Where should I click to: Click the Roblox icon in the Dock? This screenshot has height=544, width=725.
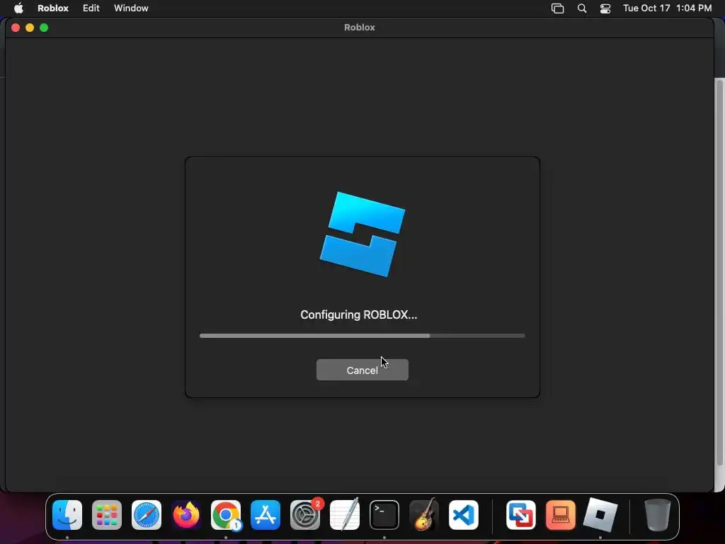click(x=600, y=515)
